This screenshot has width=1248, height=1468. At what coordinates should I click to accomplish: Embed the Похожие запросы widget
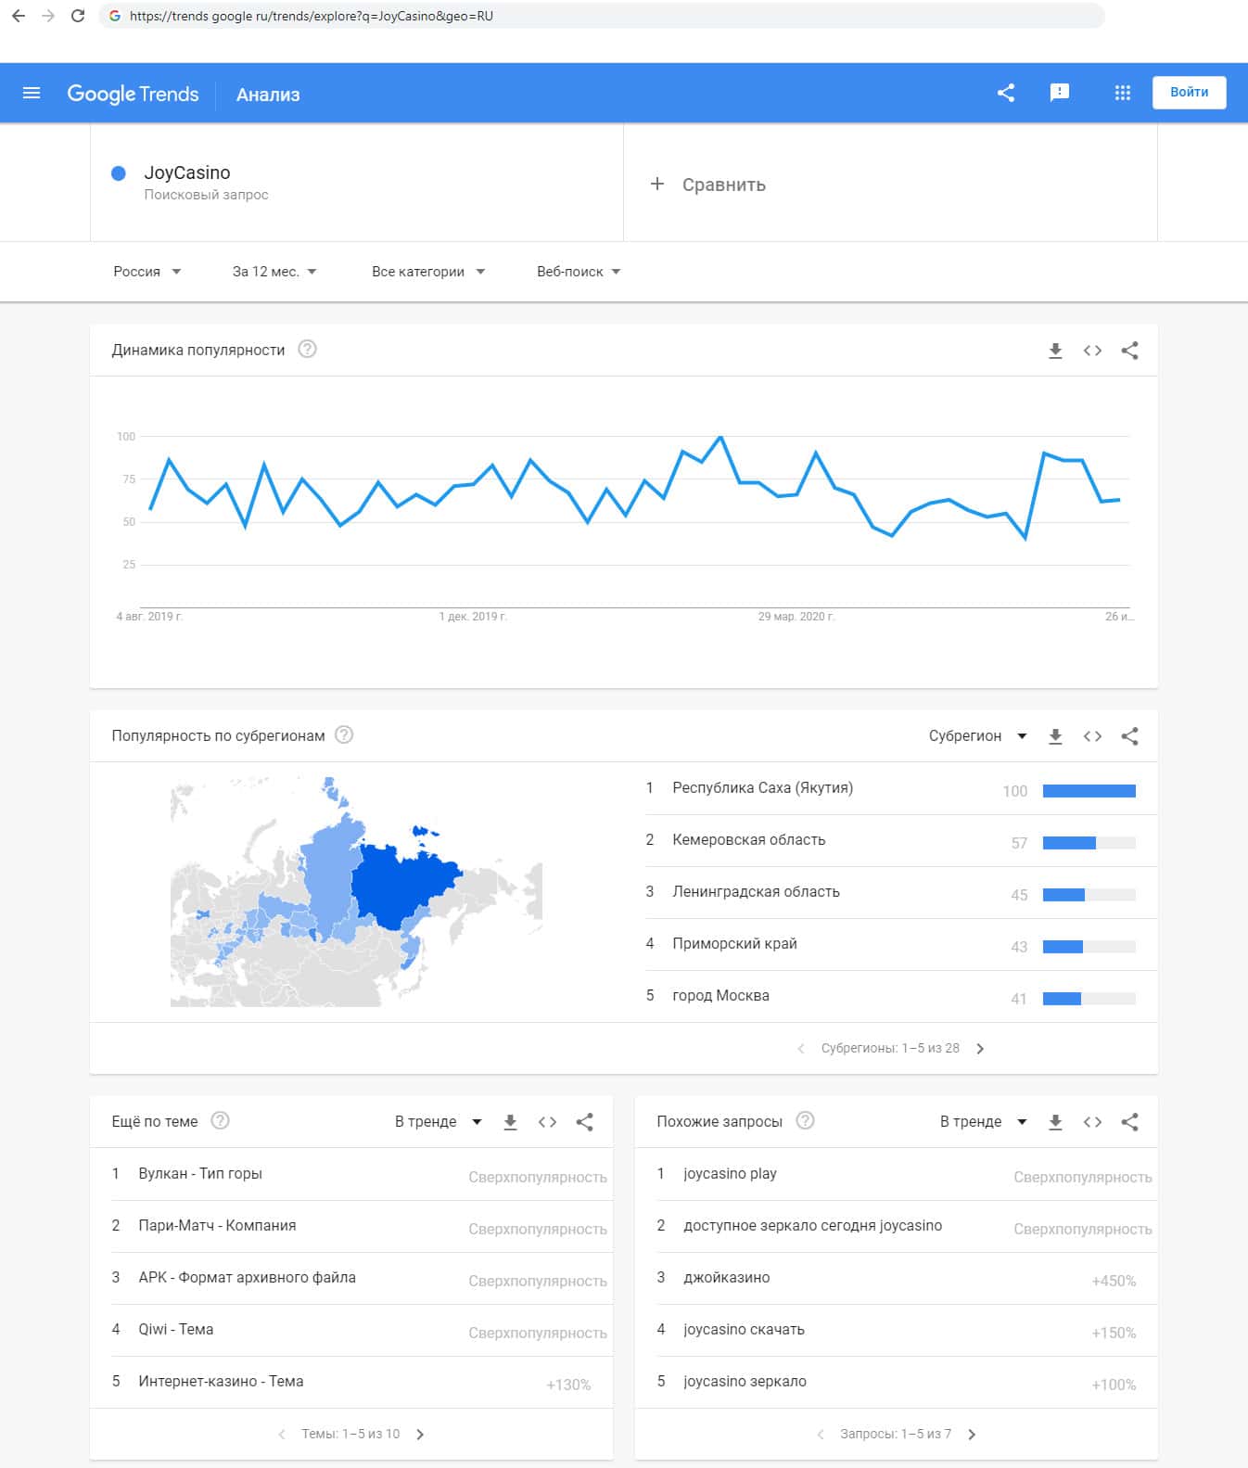click(x=1092, y=1122)
